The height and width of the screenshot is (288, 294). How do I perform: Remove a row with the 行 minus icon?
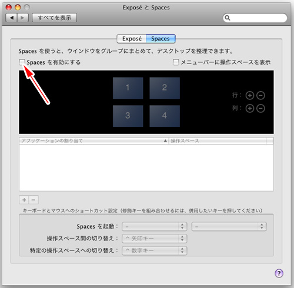pos(260,95)
